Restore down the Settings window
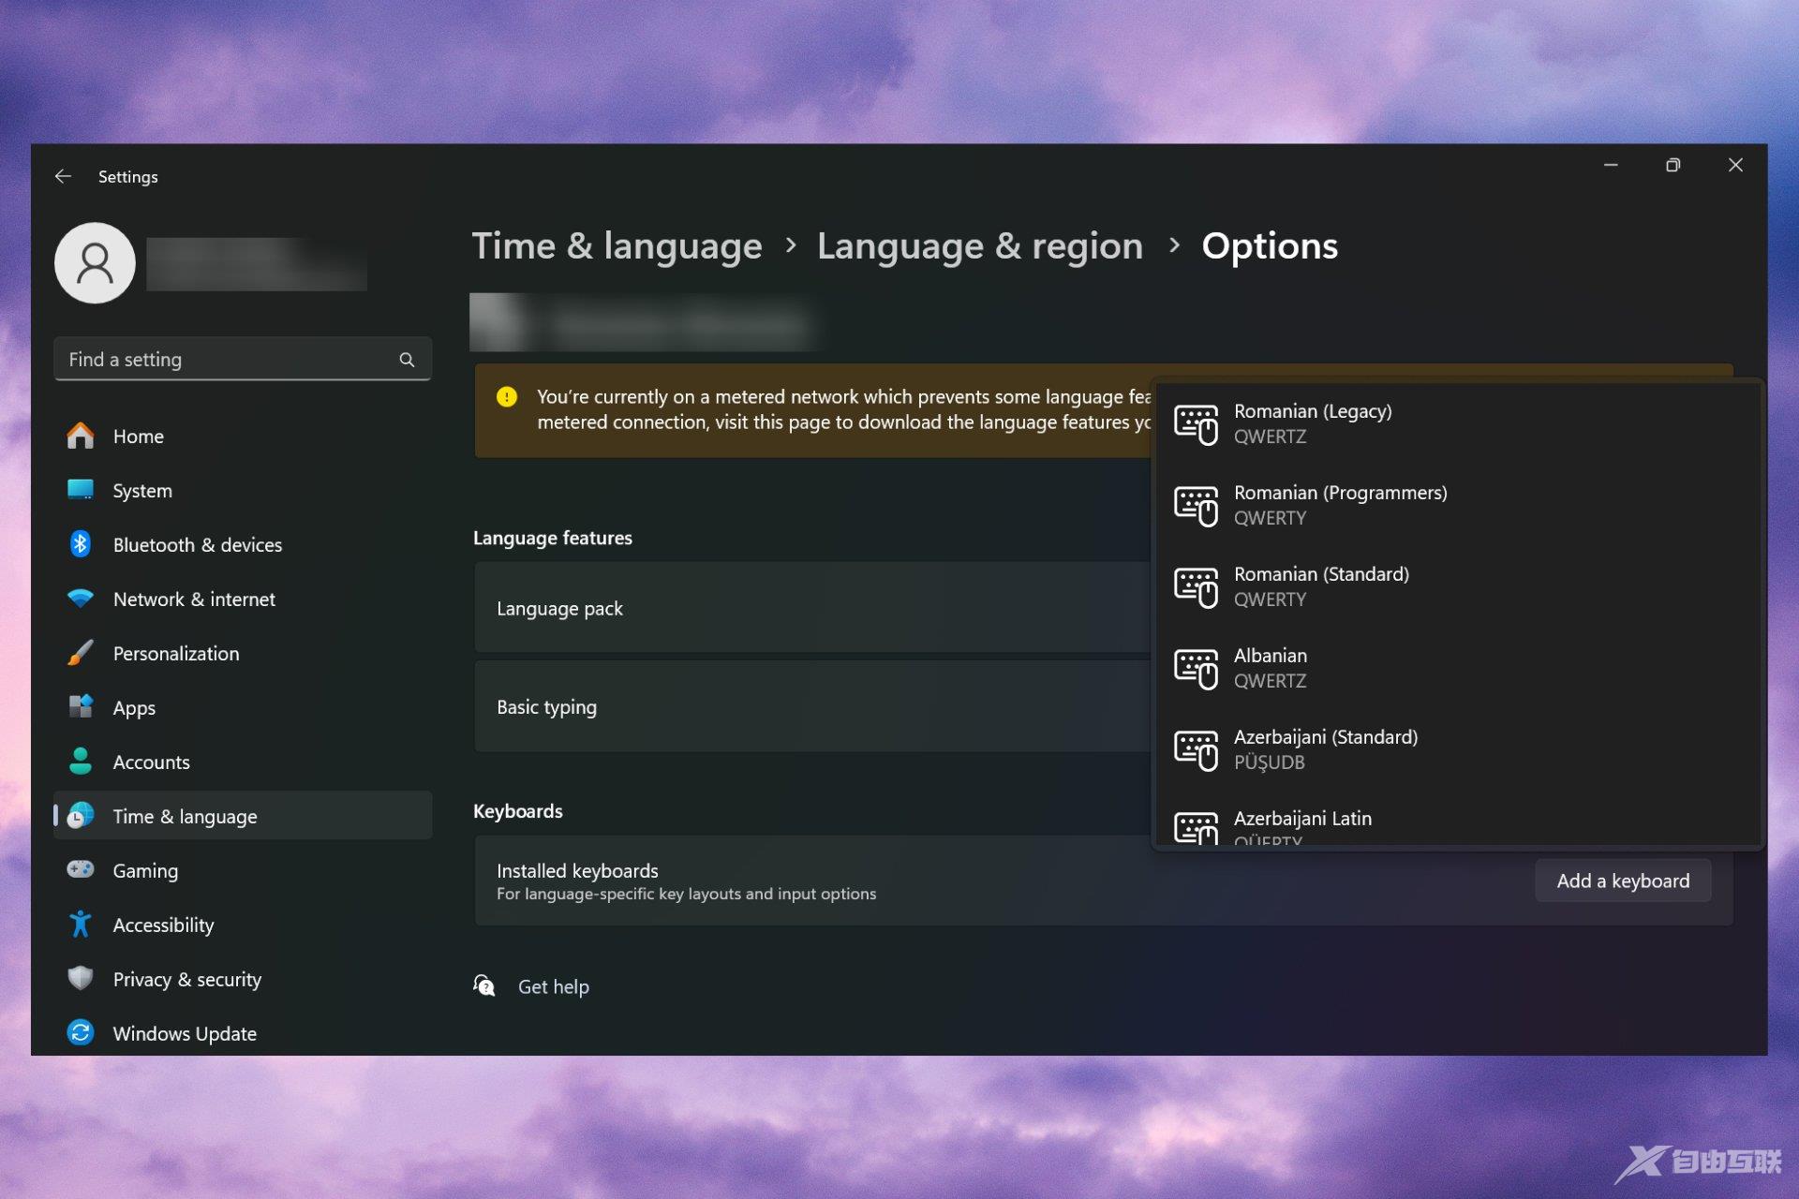The image size is (1799, 1199). [x=1673, y=165]
